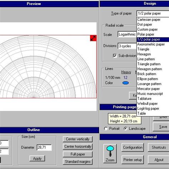Click the About button
The height and width of the screenshot is (169, 169).
point(159,160)
